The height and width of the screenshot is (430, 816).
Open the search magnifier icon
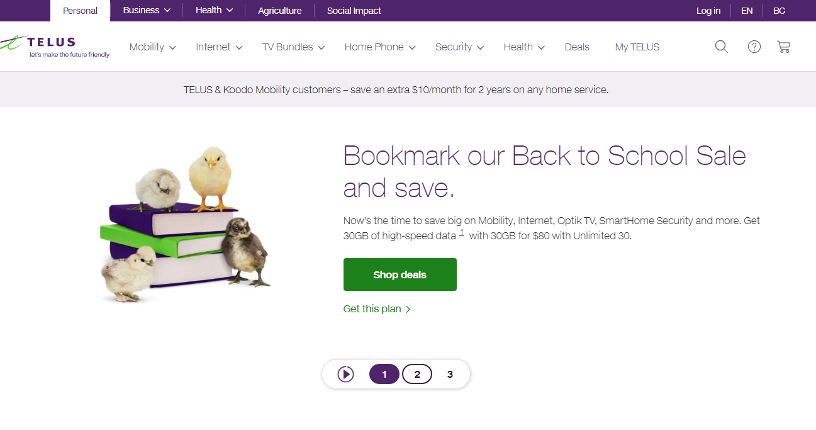tap(721, 47)
